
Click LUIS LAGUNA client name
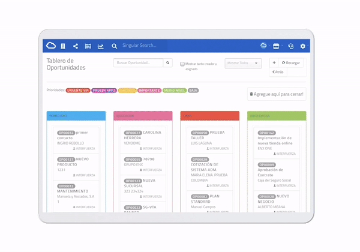tap(201, 143)
